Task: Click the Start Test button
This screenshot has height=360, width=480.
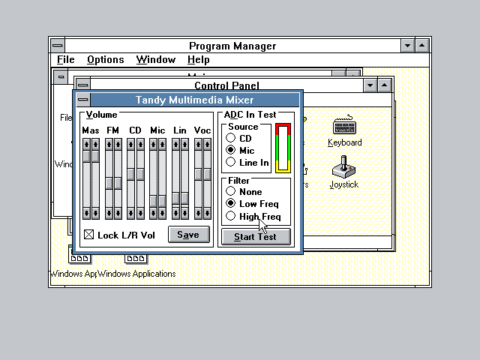Action: click(256, 237)
